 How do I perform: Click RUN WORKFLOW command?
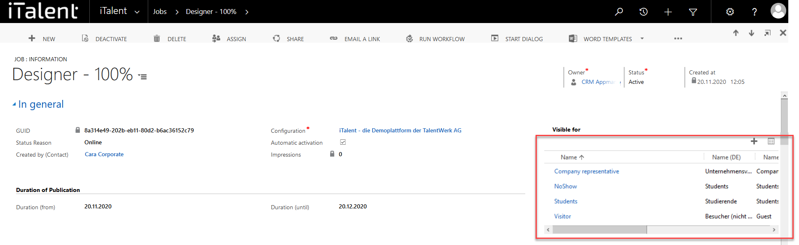[x=435, y=39]
